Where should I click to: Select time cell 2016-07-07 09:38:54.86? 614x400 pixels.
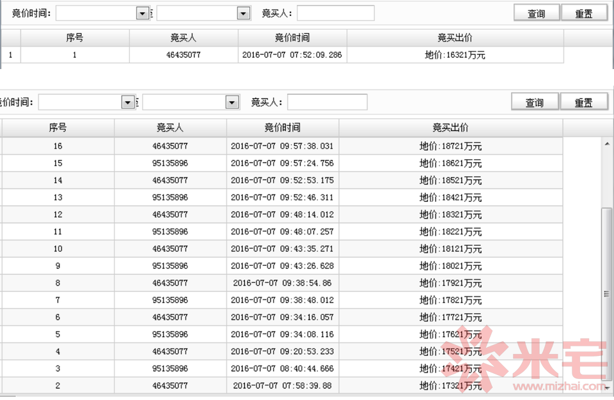point(282,283)
